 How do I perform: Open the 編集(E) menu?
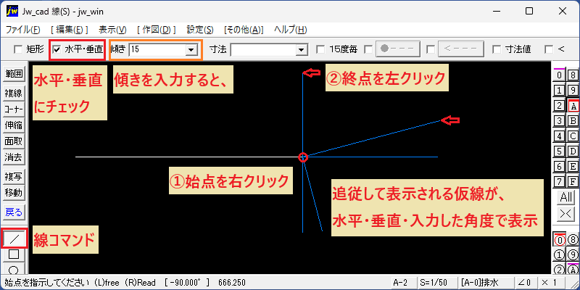[70, 30]
